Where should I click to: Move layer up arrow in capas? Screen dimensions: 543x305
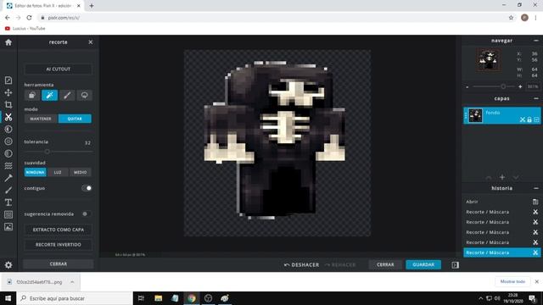(489, 177)
